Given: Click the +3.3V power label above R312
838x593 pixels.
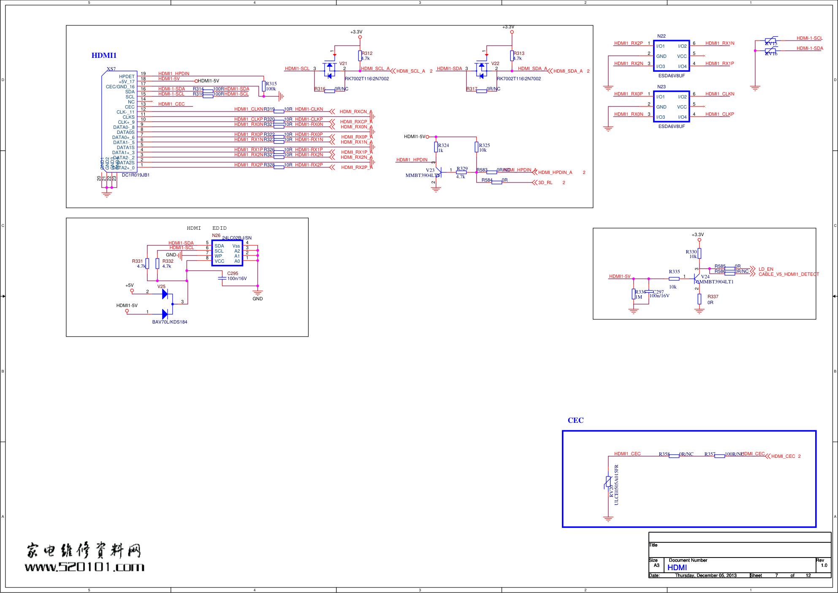Looking at the screenshot, I should coord(356,32).
